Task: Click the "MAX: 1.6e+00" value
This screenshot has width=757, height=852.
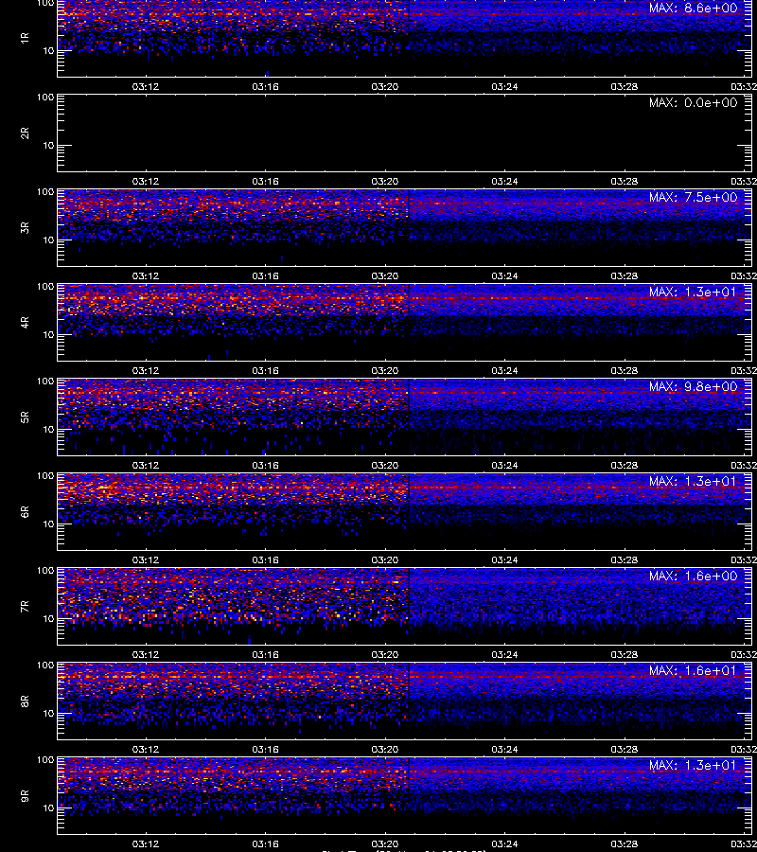Action: [693, 576]
